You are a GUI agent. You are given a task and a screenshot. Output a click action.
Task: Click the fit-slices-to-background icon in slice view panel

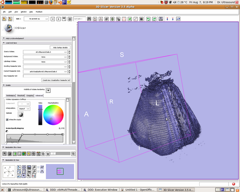coord(10,154)
